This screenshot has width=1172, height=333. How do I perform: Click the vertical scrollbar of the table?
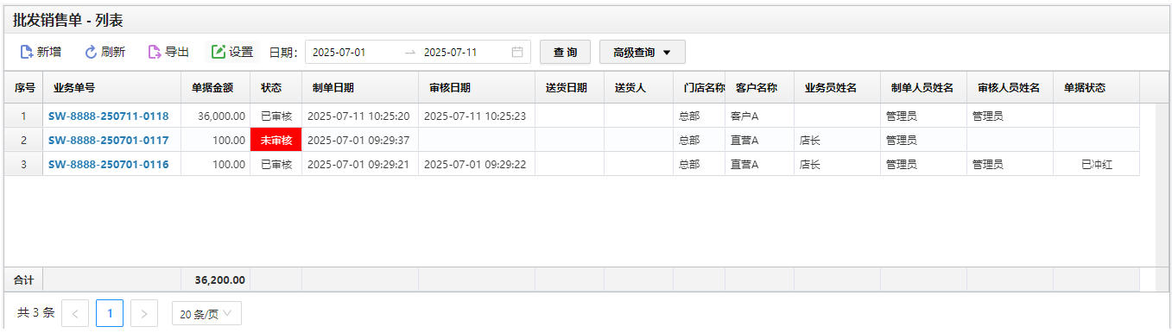(1162, 185)
